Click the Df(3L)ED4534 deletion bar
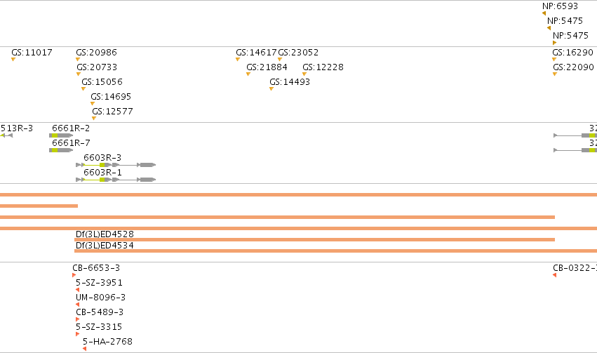Image resolution: width=597 pixels, height=353 pixels. (335, 251)
